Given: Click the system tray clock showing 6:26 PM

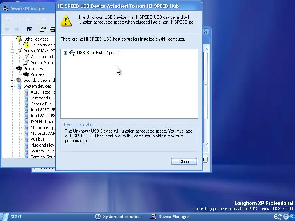Looking at the screenshot, I should (278, 216).
